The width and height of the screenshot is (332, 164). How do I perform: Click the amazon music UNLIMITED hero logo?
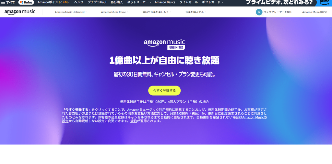(164, 44)
